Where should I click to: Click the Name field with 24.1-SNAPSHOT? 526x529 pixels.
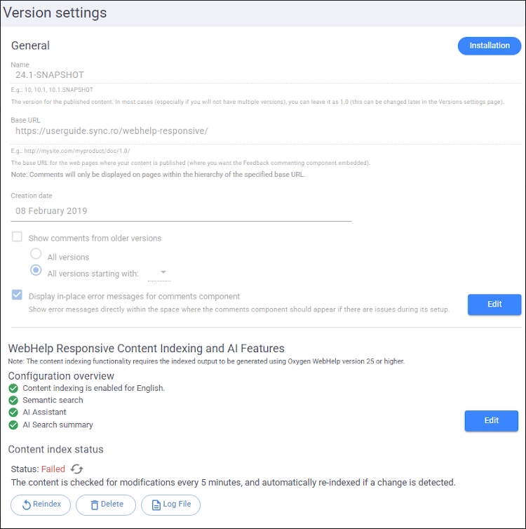[x=182, y=74]
